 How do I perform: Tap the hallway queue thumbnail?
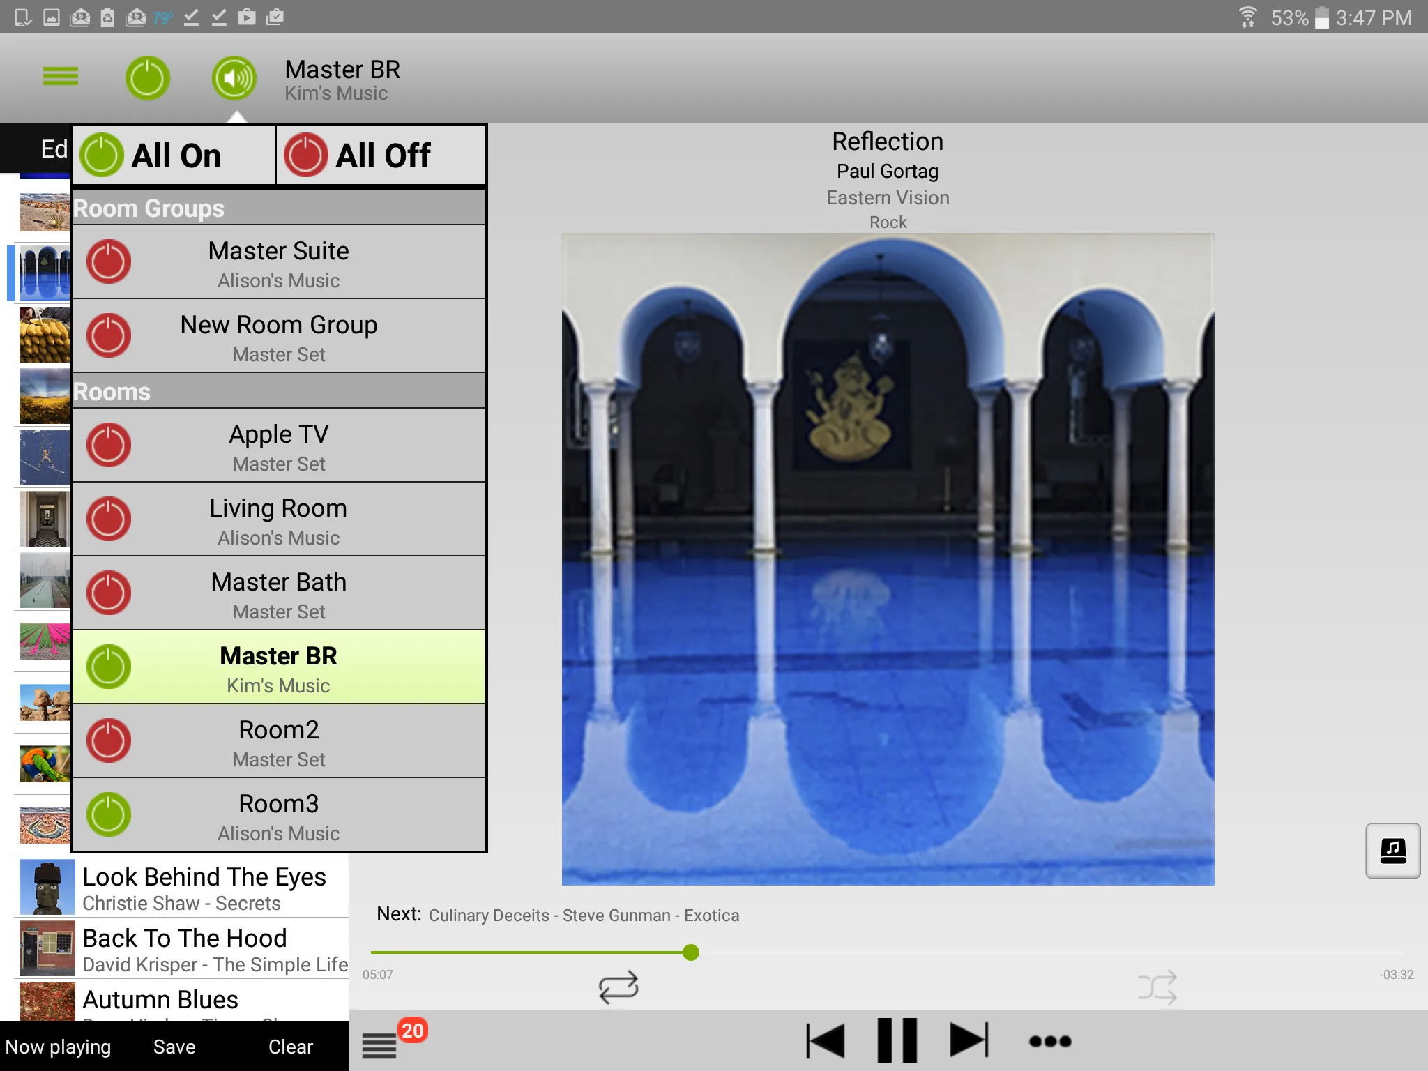45,519
